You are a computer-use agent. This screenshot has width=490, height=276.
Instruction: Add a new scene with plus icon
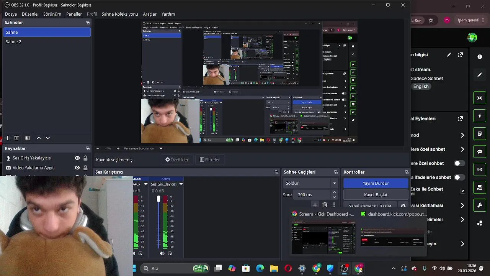pos(7,138)
